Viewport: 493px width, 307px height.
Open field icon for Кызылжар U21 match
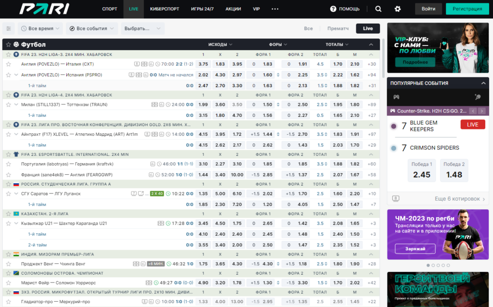pos(161,223)
